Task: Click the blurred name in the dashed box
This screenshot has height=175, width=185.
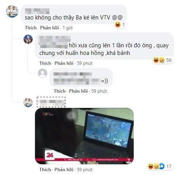Action: [51, 102]
